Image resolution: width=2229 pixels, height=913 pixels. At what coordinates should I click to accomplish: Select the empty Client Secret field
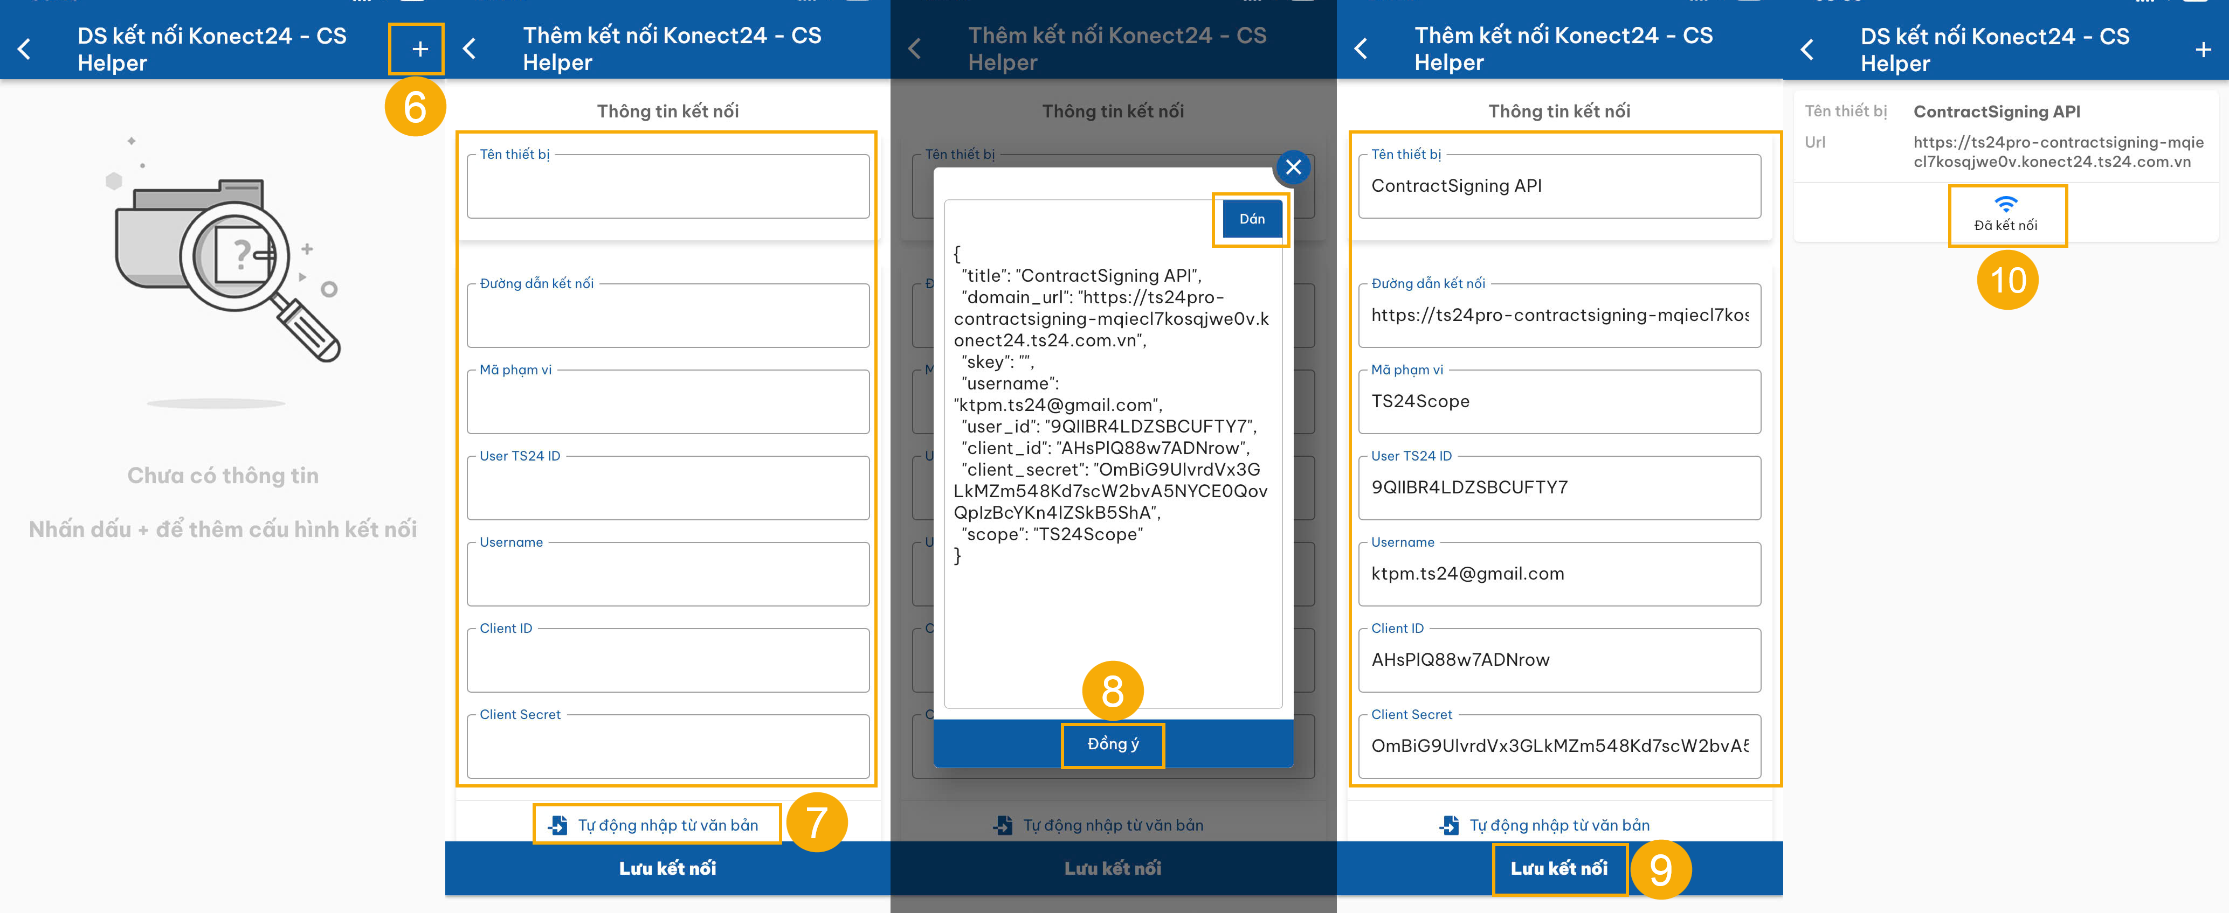668,748
